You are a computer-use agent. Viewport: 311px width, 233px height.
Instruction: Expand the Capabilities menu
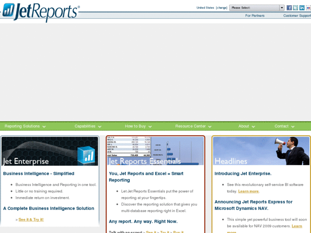click(88, 126)
